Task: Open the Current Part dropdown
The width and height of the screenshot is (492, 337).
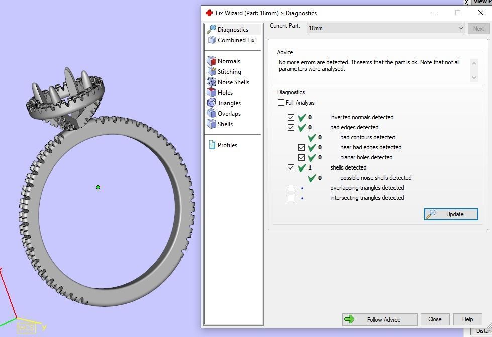Action: click(x=461, y=28)
